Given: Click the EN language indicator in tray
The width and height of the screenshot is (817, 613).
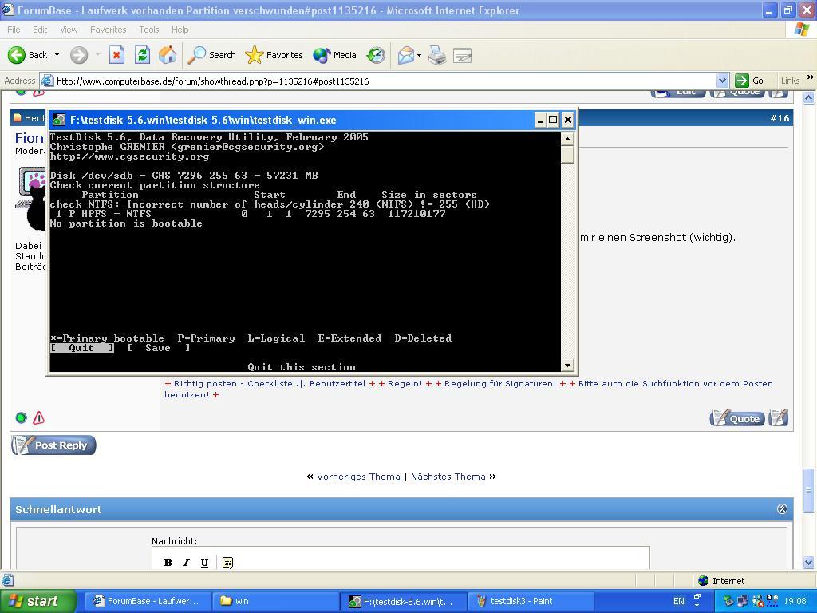Looking at the screenshot, I should pyautogui.click(x=678, y=601).
